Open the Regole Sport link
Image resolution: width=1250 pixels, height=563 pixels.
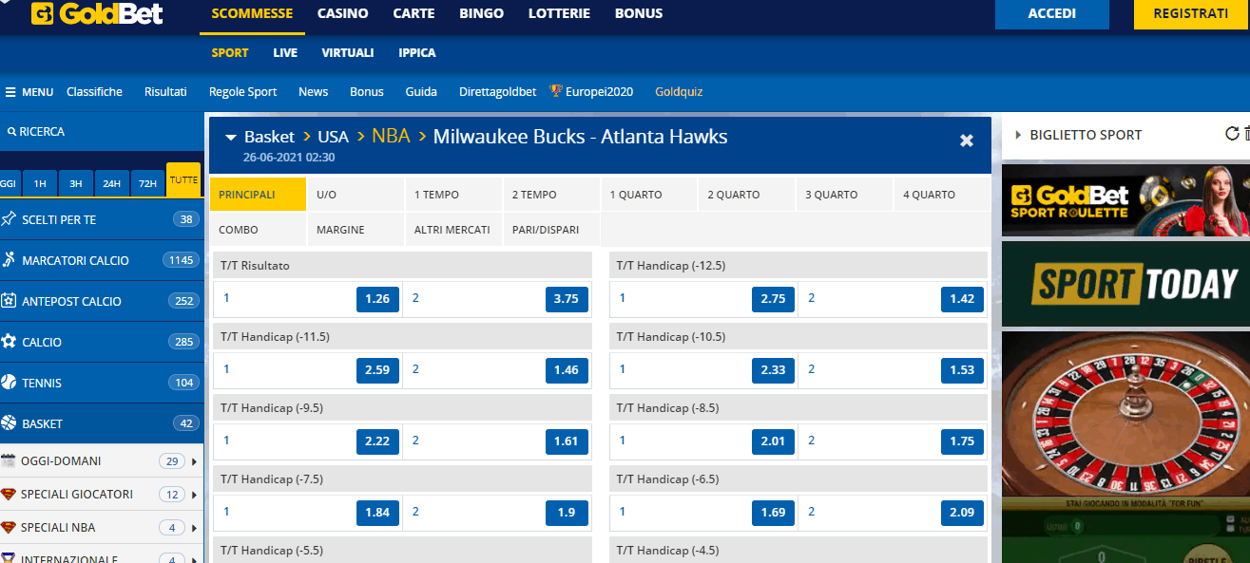(x=243, y=92)
